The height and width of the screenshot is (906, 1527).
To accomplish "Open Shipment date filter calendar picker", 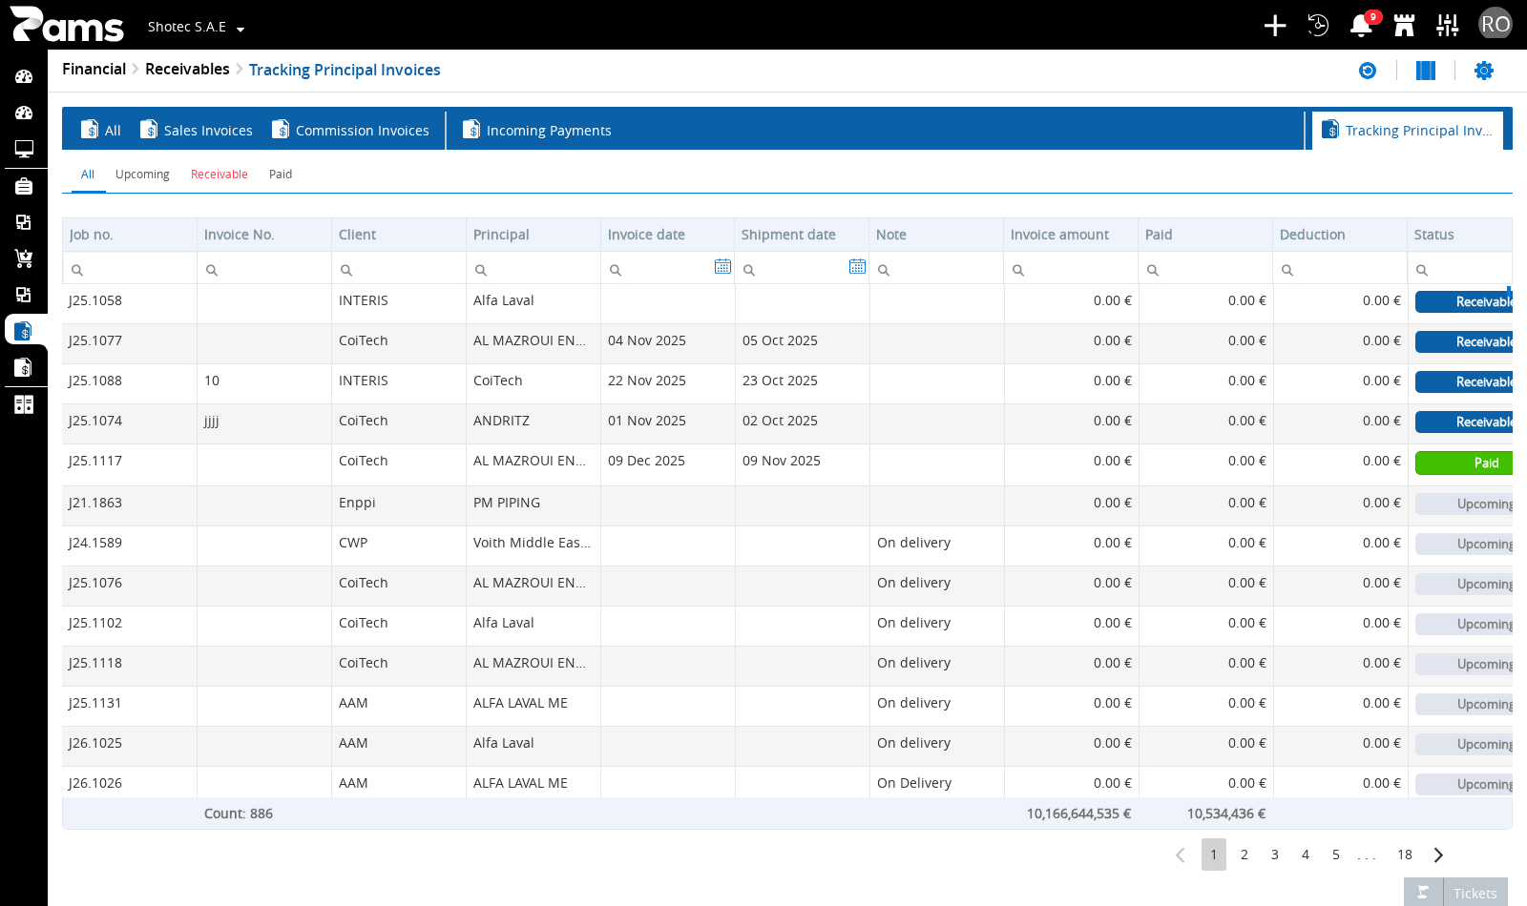I will (x=857, y=267).
